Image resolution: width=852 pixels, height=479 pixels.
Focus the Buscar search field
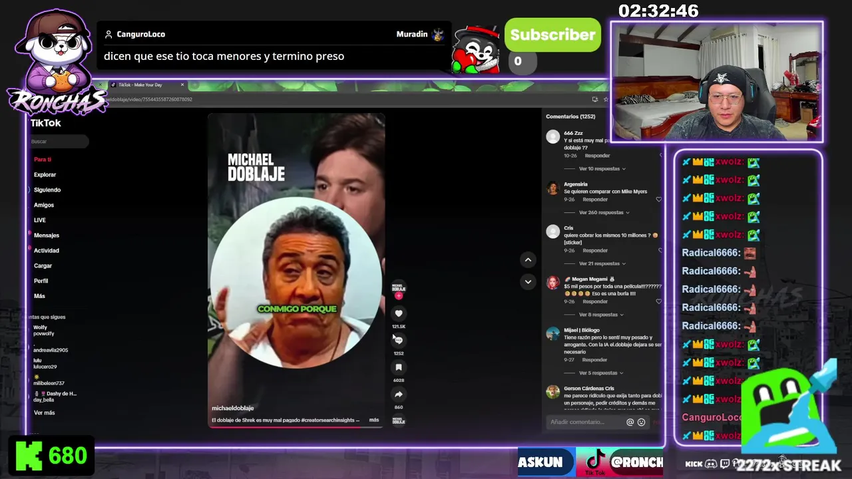(x=59, y=141)
